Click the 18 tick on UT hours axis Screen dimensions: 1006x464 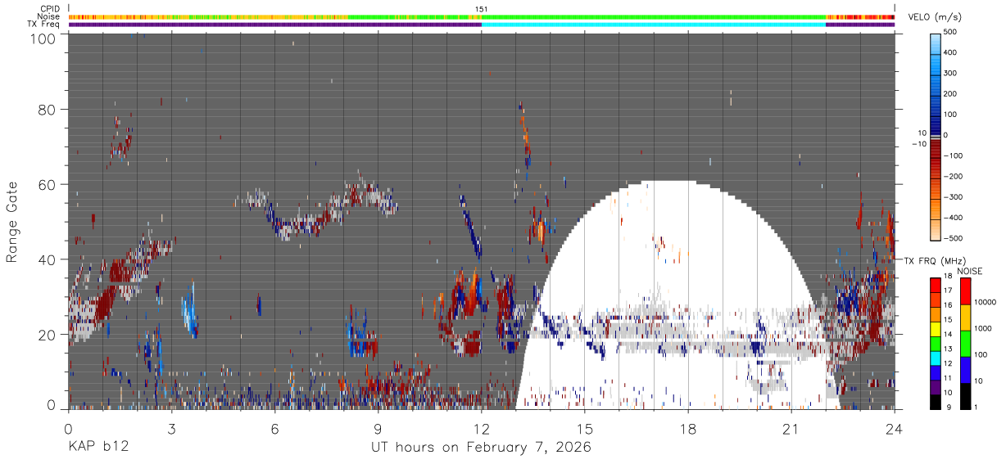pos(688,428)
